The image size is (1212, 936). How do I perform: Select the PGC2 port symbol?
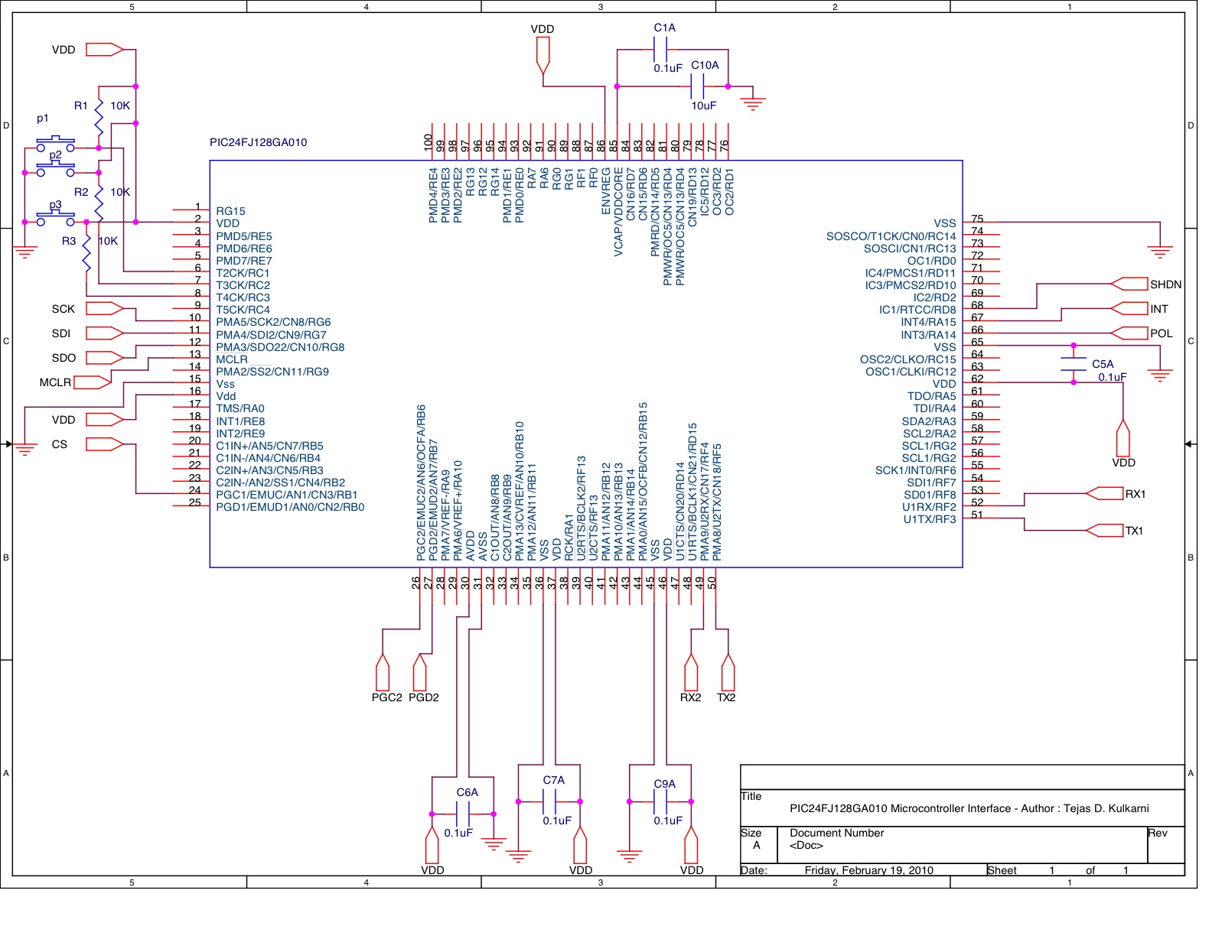tap(383, 672)
